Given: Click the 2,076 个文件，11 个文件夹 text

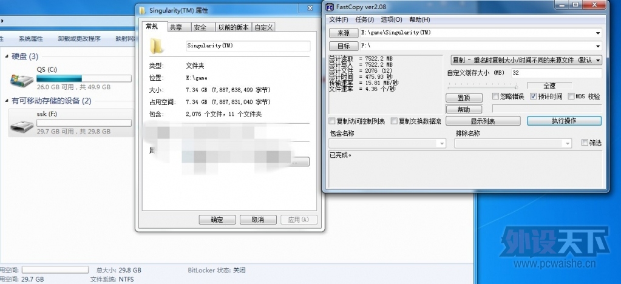Looking at the screenshot, I should [x=224, y=115].
